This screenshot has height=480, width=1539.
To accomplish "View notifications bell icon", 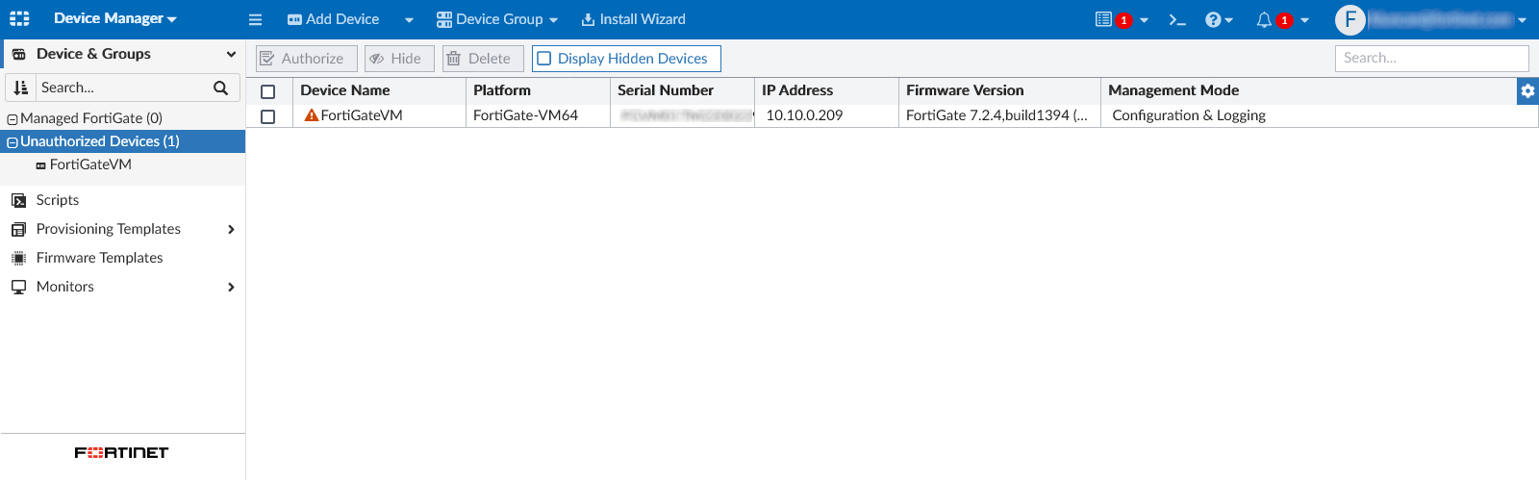I will click(1264, 19).
